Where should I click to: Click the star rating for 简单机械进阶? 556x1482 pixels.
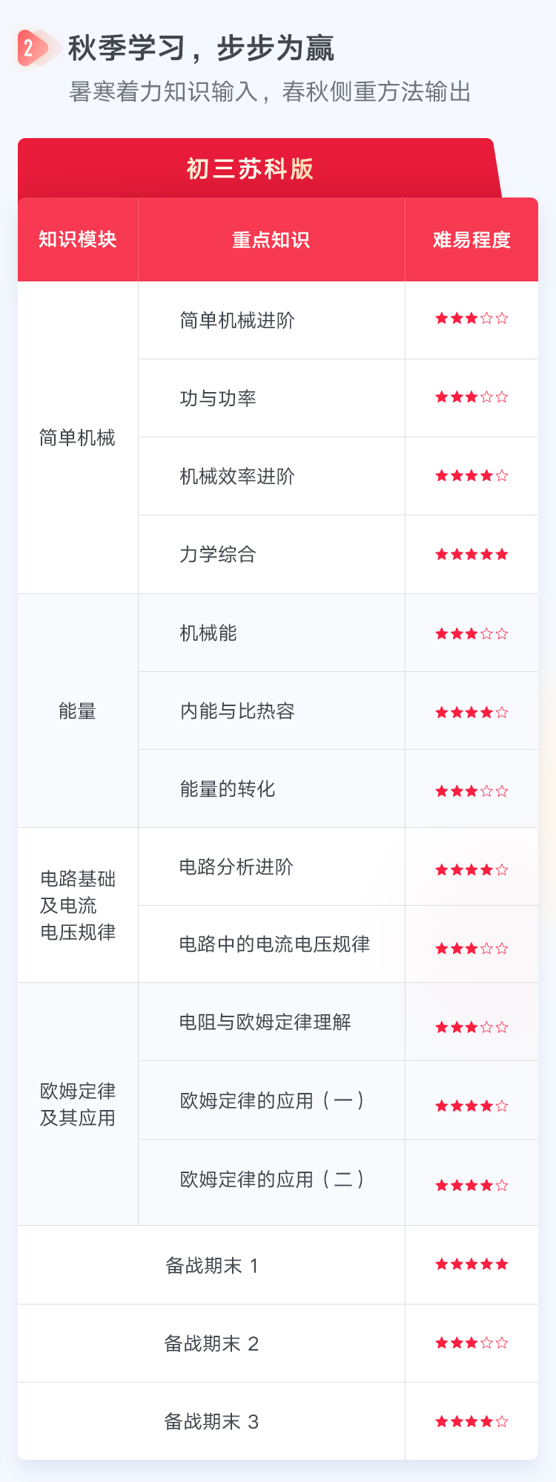471,319
